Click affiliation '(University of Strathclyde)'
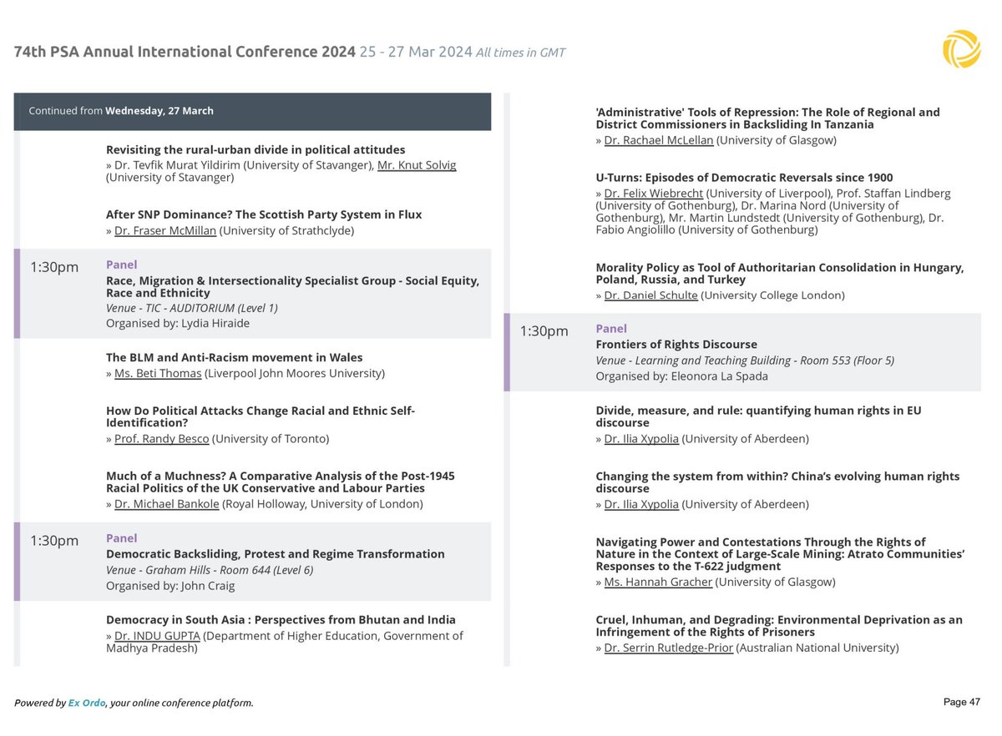Screen dimensions: 1002x736 (286, 230)
